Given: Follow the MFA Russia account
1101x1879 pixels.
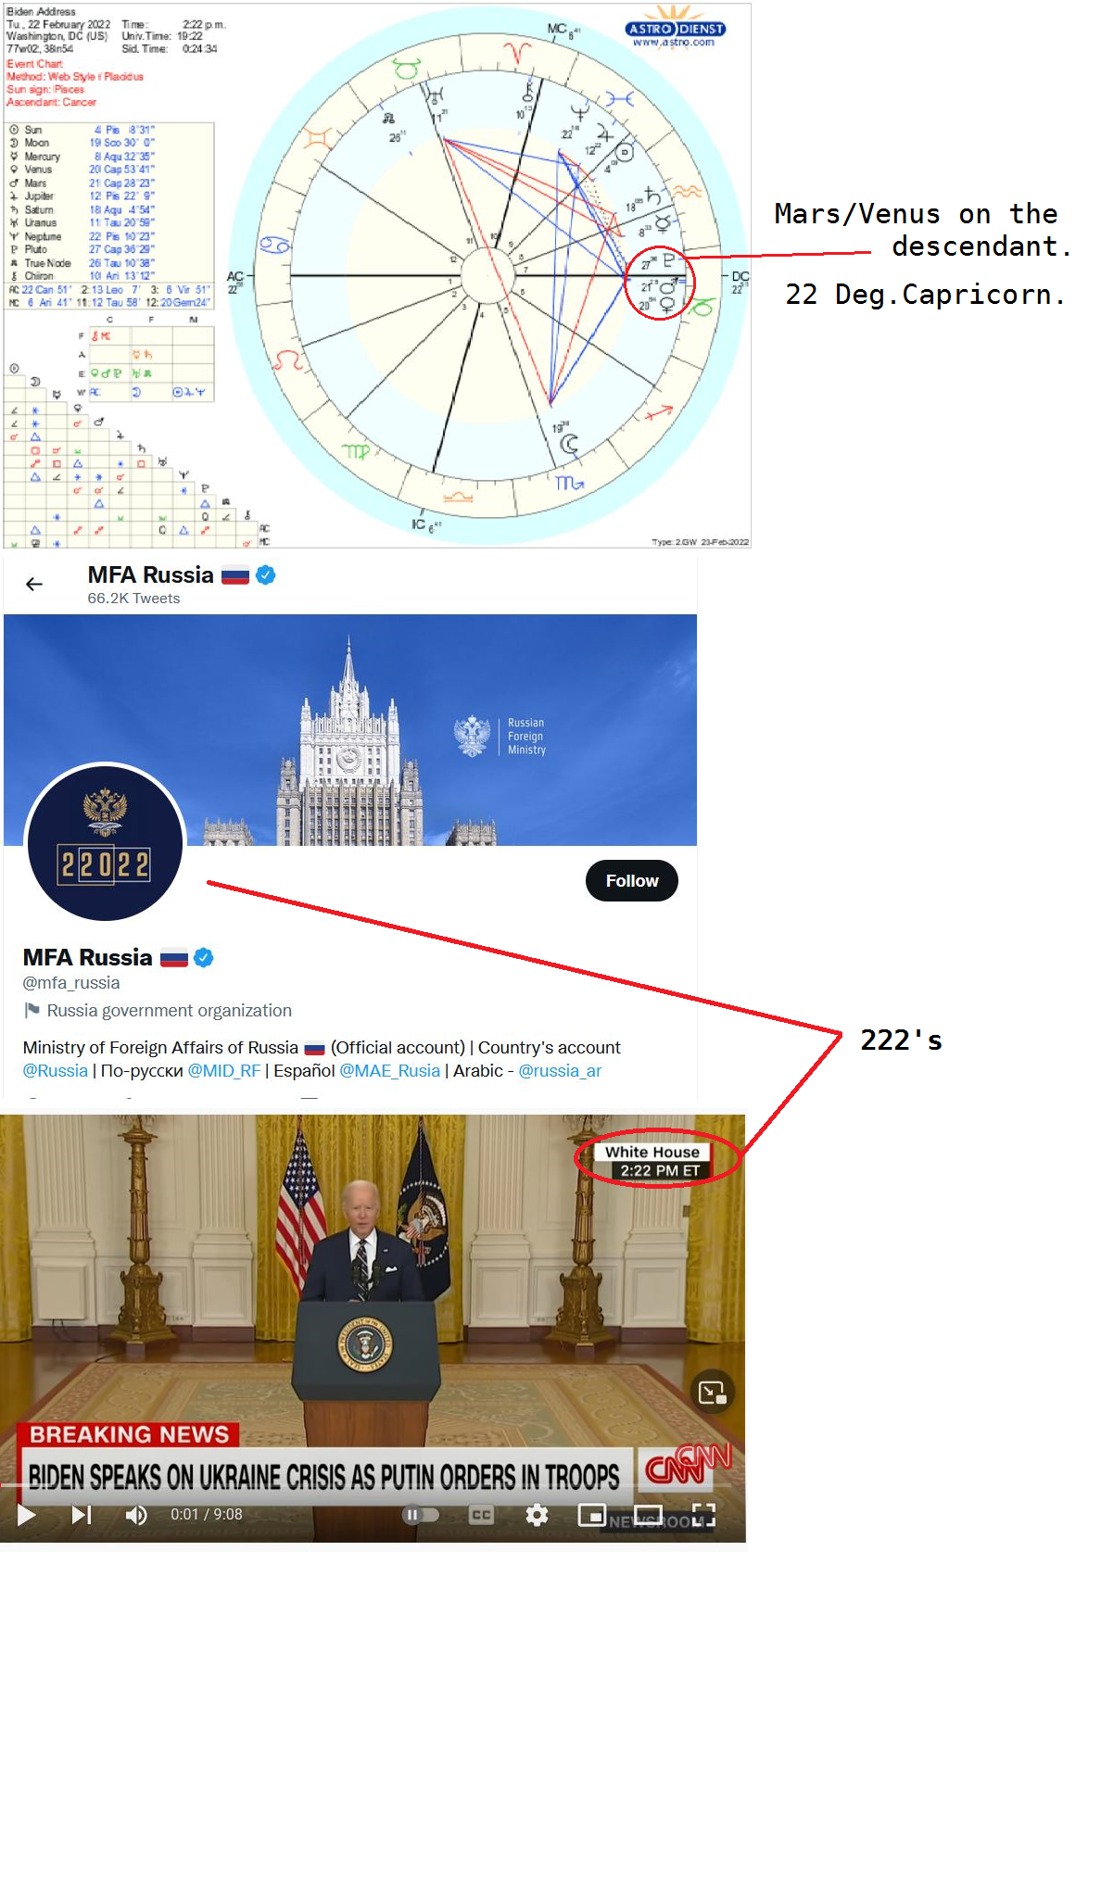Looking at the screenshot, I should click(x=632, y=880).
